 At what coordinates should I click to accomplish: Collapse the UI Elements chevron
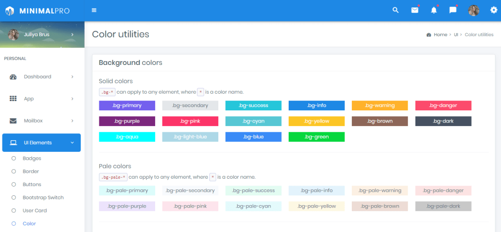72,143
